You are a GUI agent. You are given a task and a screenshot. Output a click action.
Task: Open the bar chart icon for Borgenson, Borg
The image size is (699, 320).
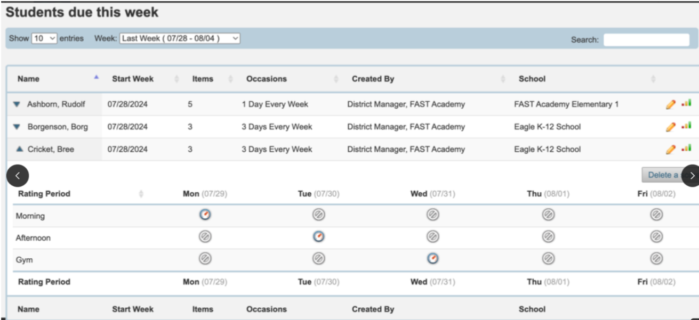(x=687, y=127)
